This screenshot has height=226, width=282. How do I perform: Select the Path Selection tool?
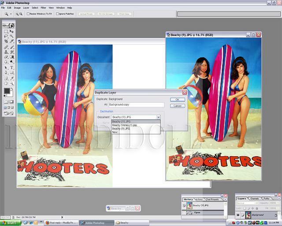(x=6, y=68)
